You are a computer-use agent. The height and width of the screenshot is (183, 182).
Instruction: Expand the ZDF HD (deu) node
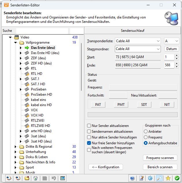21,63
